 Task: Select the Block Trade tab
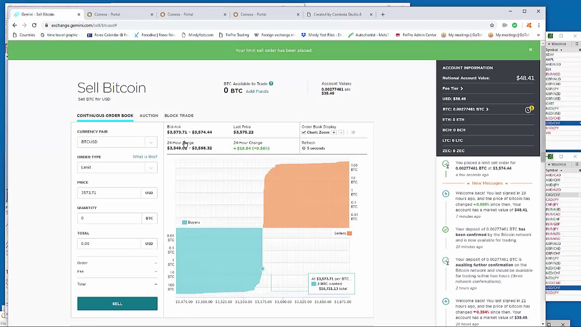click(x=179, y=115)
